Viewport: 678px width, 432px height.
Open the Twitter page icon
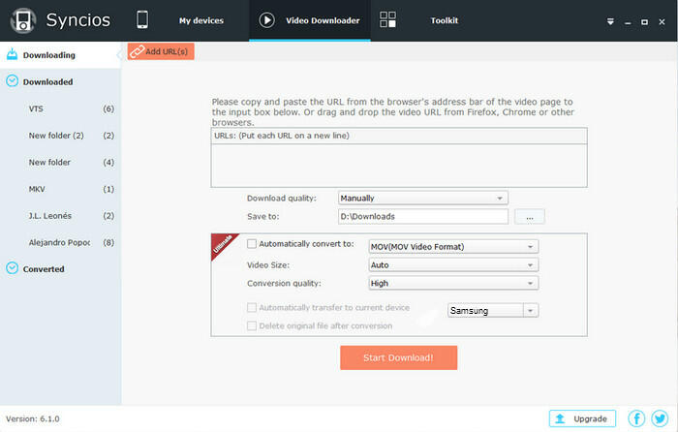(660, 418)
